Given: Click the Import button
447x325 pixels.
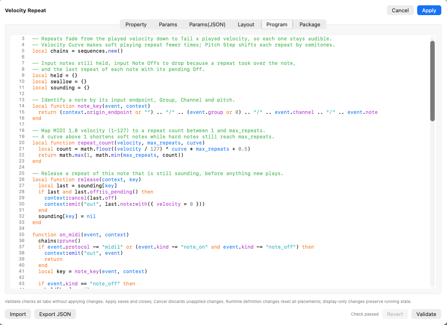Looking at the screenshot, I should click(18, 314).
